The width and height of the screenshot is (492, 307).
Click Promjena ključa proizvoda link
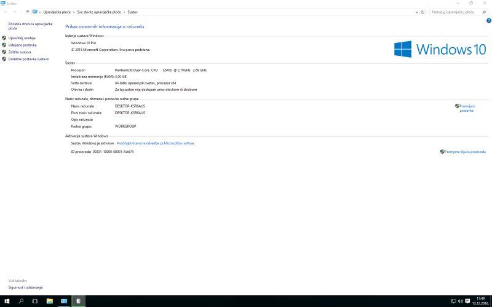point(465,152)
